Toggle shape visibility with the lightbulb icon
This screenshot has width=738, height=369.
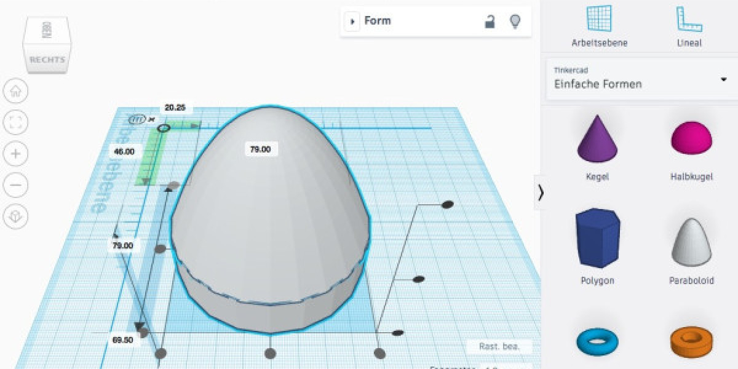[x=515, y=22]
